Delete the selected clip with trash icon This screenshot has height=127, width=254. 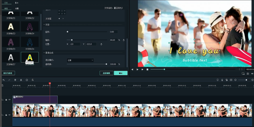[15, 80]
